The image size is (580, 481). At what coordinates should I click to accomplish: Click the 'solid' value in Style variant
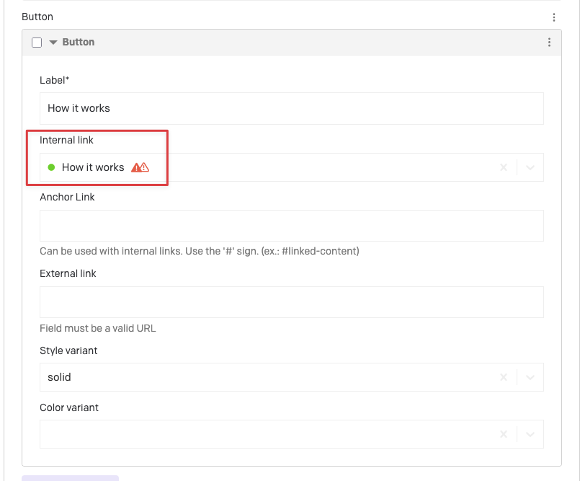click(x=60, y=377)
